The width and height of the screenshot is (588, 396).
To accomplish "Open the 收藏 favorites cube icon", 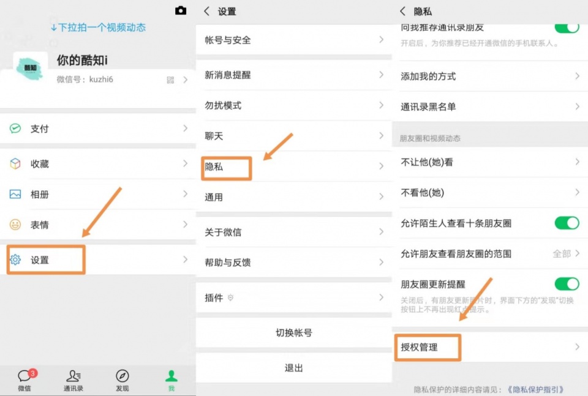I will pyautogui.click(x=15, y=163).
